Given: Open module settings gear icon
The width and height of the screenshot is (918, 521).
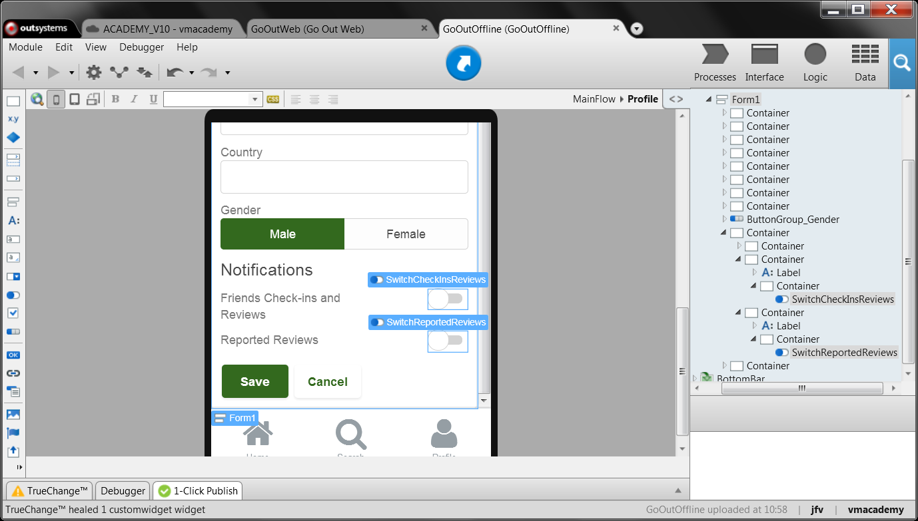Looking at the screenshot, I should pos(94,73).
